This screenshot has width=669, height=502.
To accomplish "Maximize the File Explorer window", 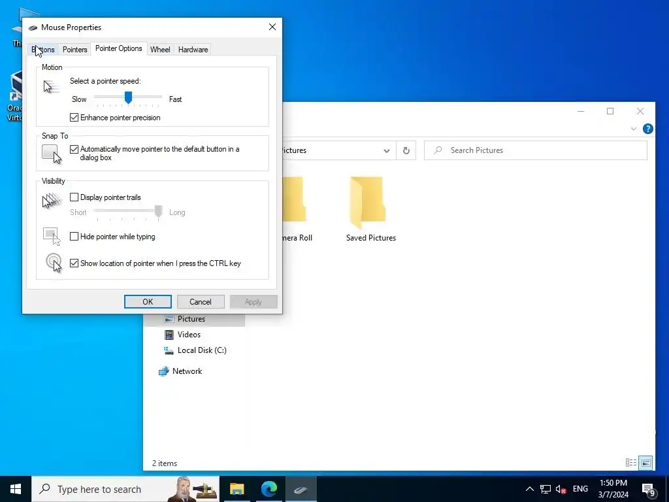I will tap(610, 111).
